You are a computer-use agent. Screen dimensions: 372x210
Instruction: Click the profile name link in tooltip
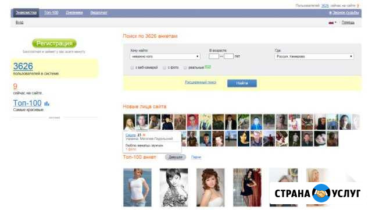click(130, 135)
